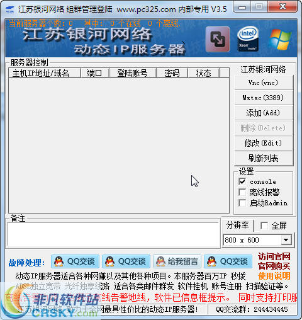The height and width of the screenshot is (320, 302).
Task: Click the 登陆账号 column header
Action: (133, 73)
